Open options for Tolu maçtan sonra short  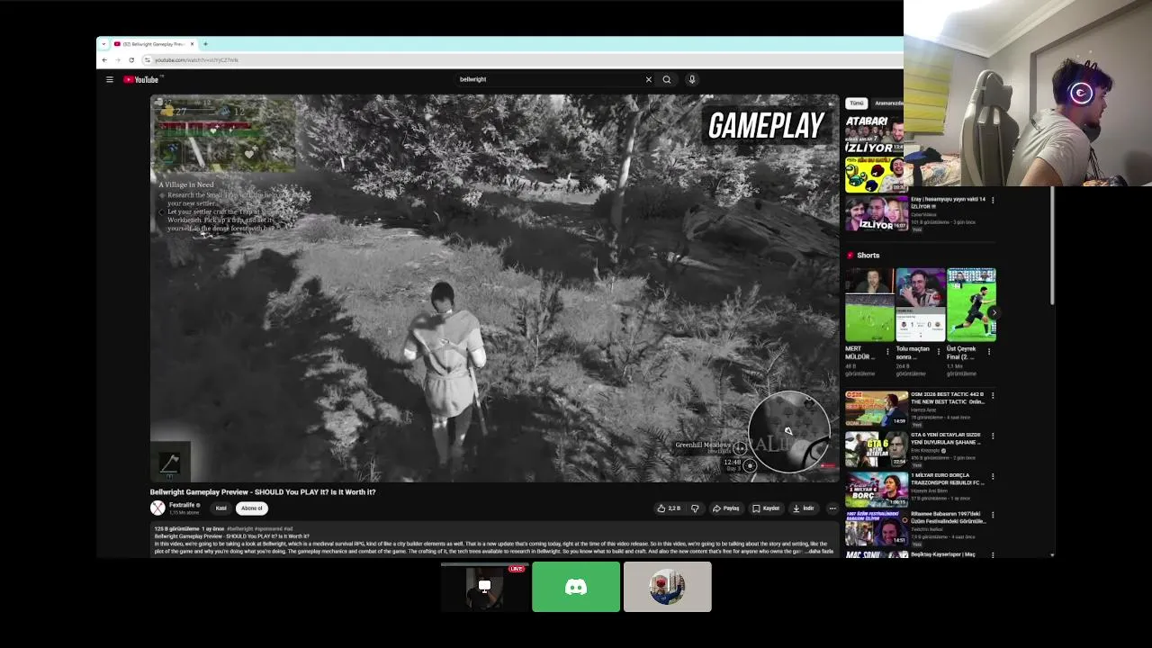938,350
